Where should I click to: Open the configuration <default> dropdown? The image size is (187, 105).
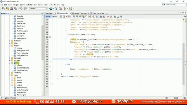(x=38, y=8)
